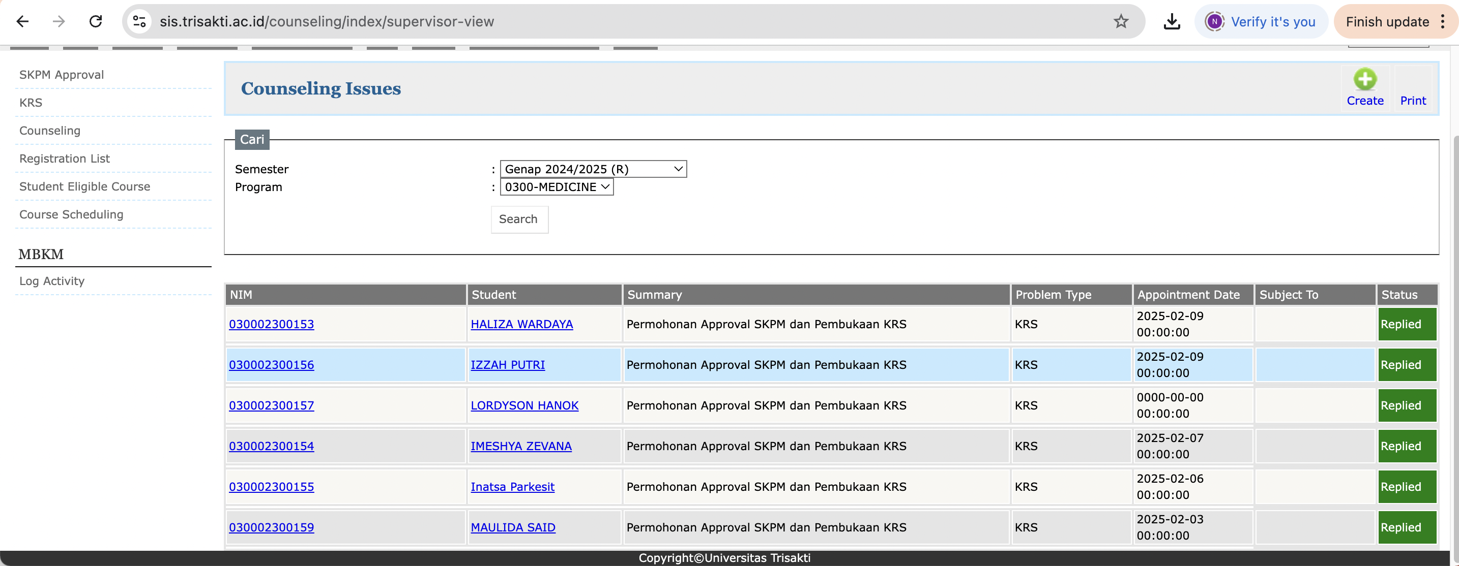The width and height of the screenshot is (1459, 566).
Task: Click Replied status for Inatsa Parkesit
Action: (x=1407, y=487)
